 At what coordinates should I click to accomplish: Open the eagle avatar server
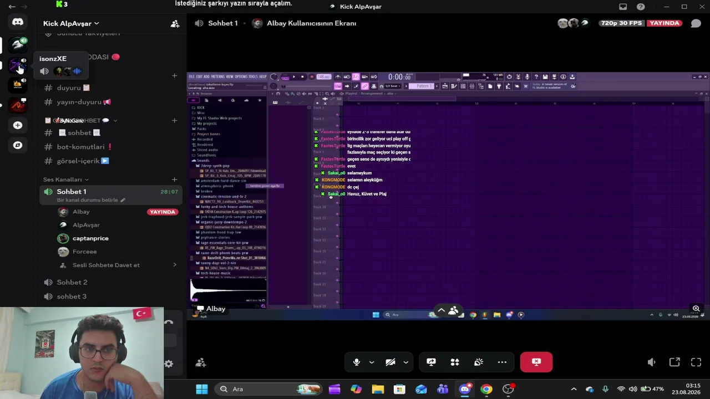pos(18,44)
